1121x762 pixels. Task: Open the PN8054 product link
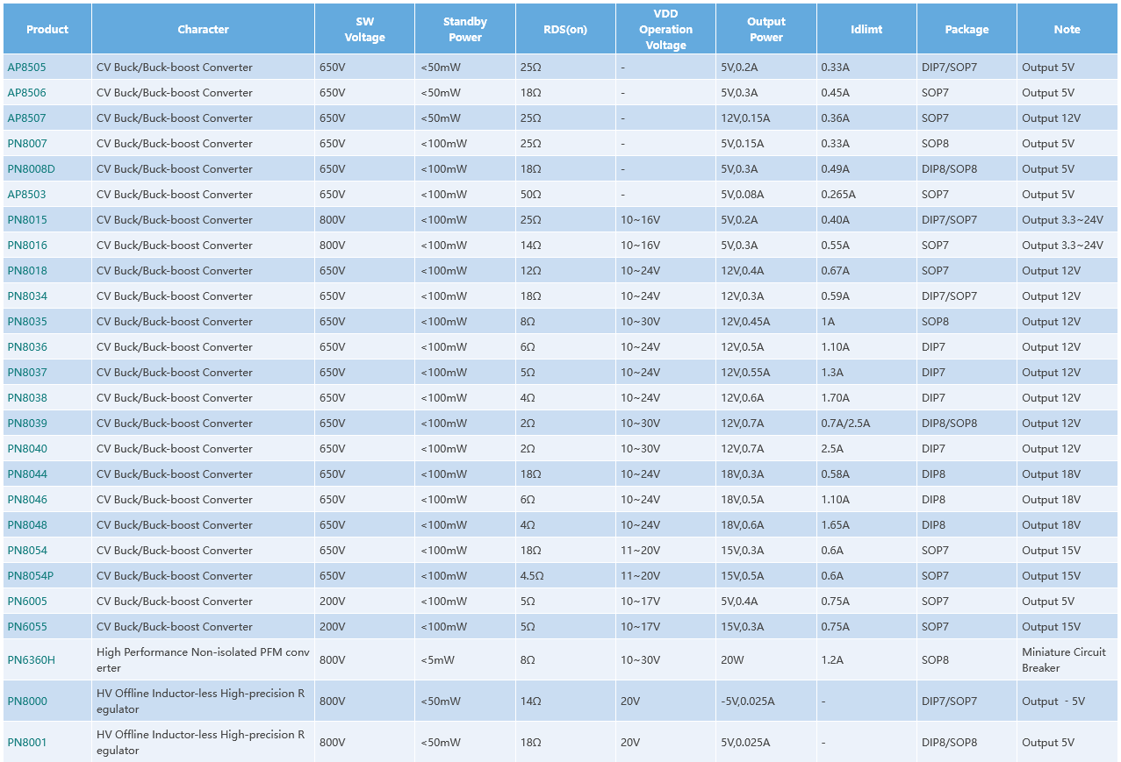click(x=27, y=551)
